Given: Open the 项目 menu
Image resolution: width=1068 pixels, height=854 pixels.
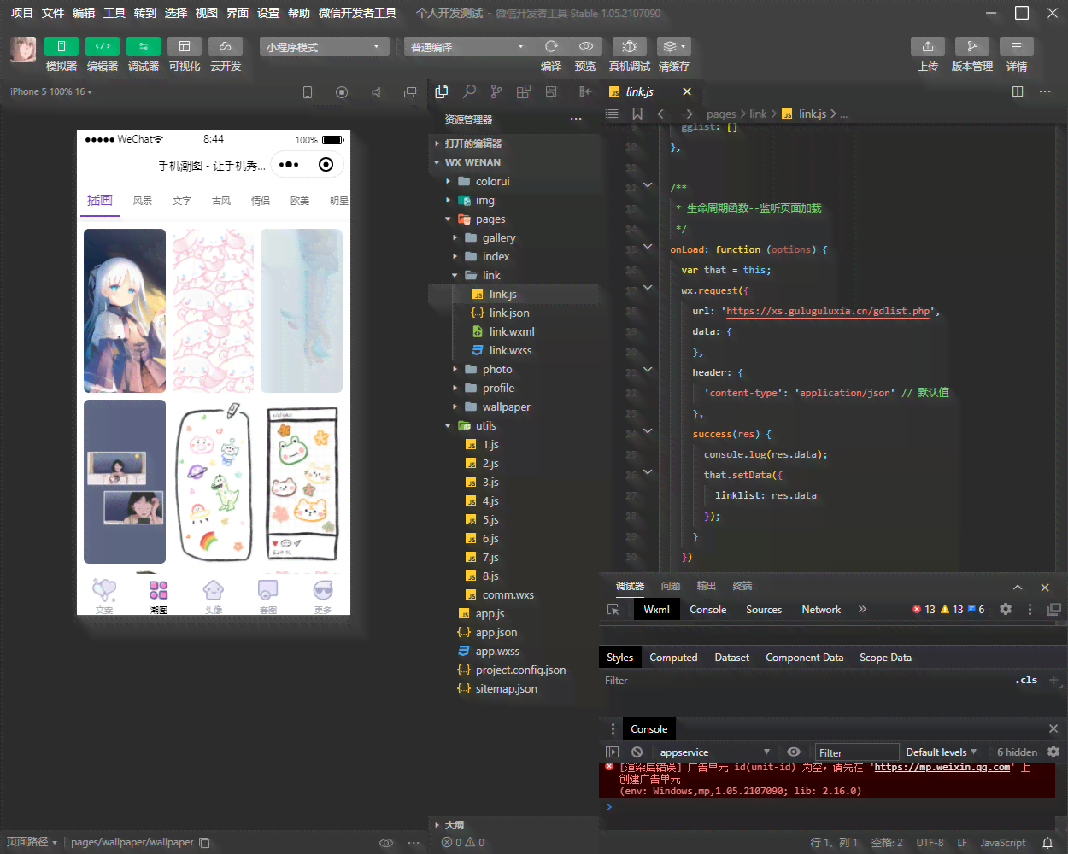Looking at the screenshot, I should click(x=22, y=13).
